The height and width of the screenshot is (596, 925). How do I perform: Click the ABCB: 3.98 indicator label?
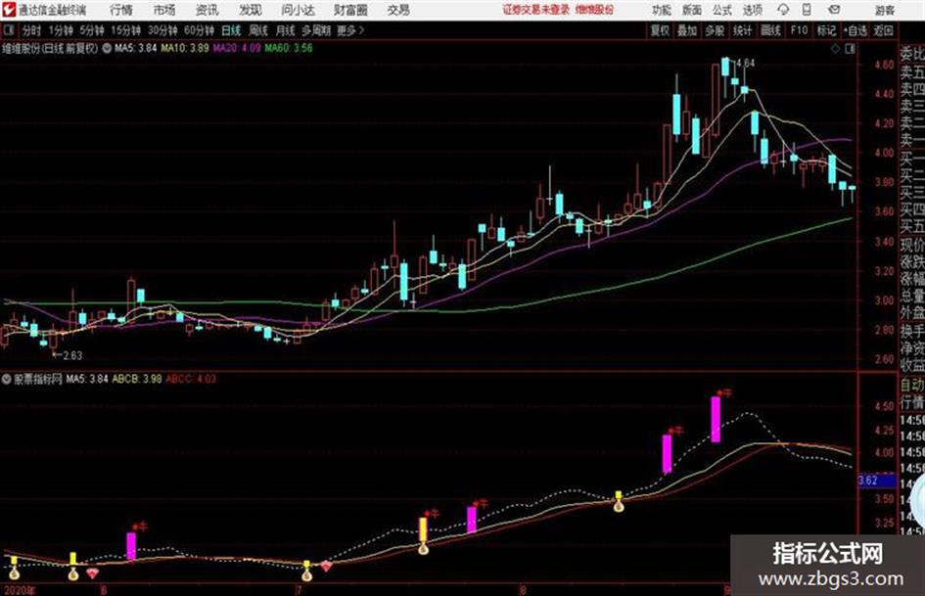[x=137, y=379]
